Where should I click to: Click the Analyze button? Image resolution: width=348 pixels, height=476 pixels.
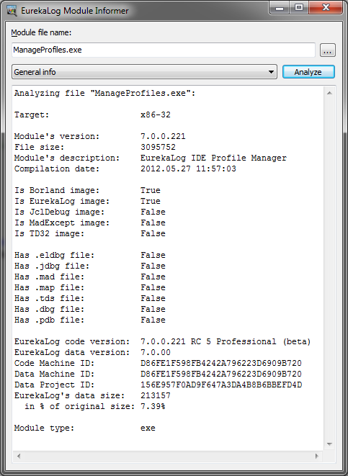pos(308,72)
